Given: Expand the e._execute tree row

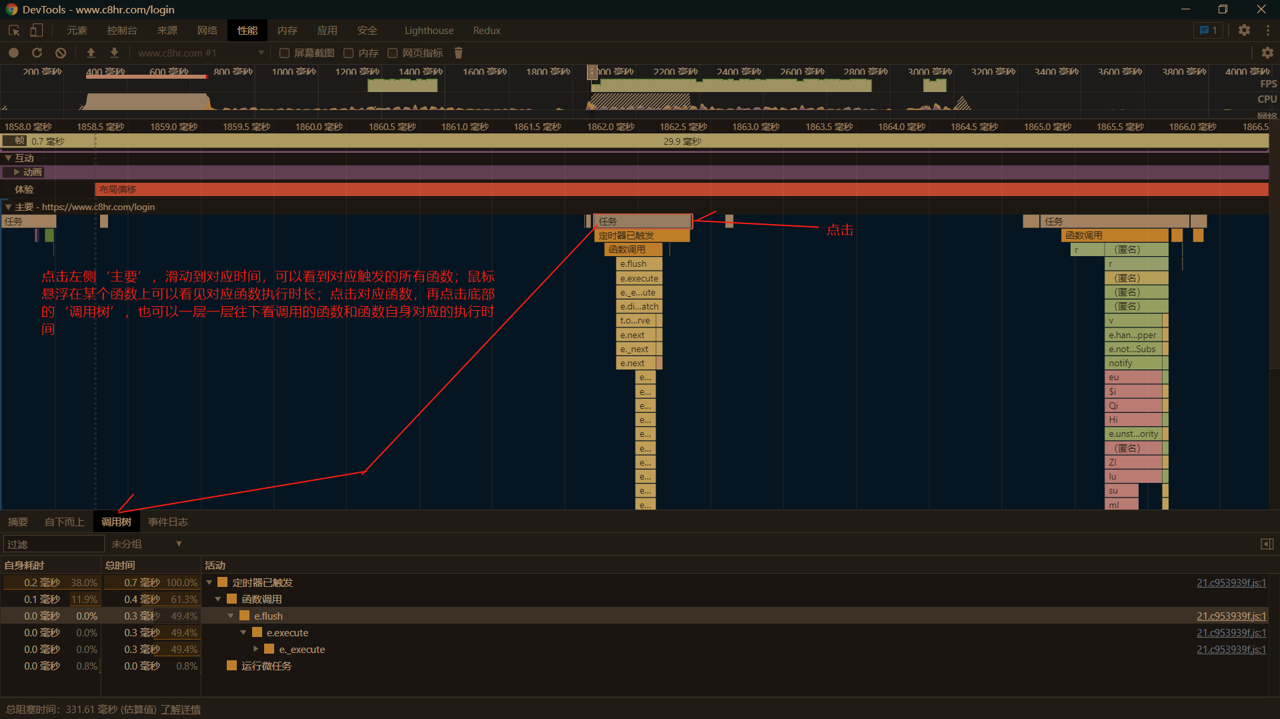Looking at the screenshot, I should [x=256, y=649].
